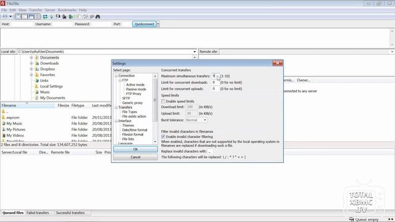The width and height of the screenshot is (395, 222).
Task: Expand the Downloads folder in local tree
Action: point(31,63)
